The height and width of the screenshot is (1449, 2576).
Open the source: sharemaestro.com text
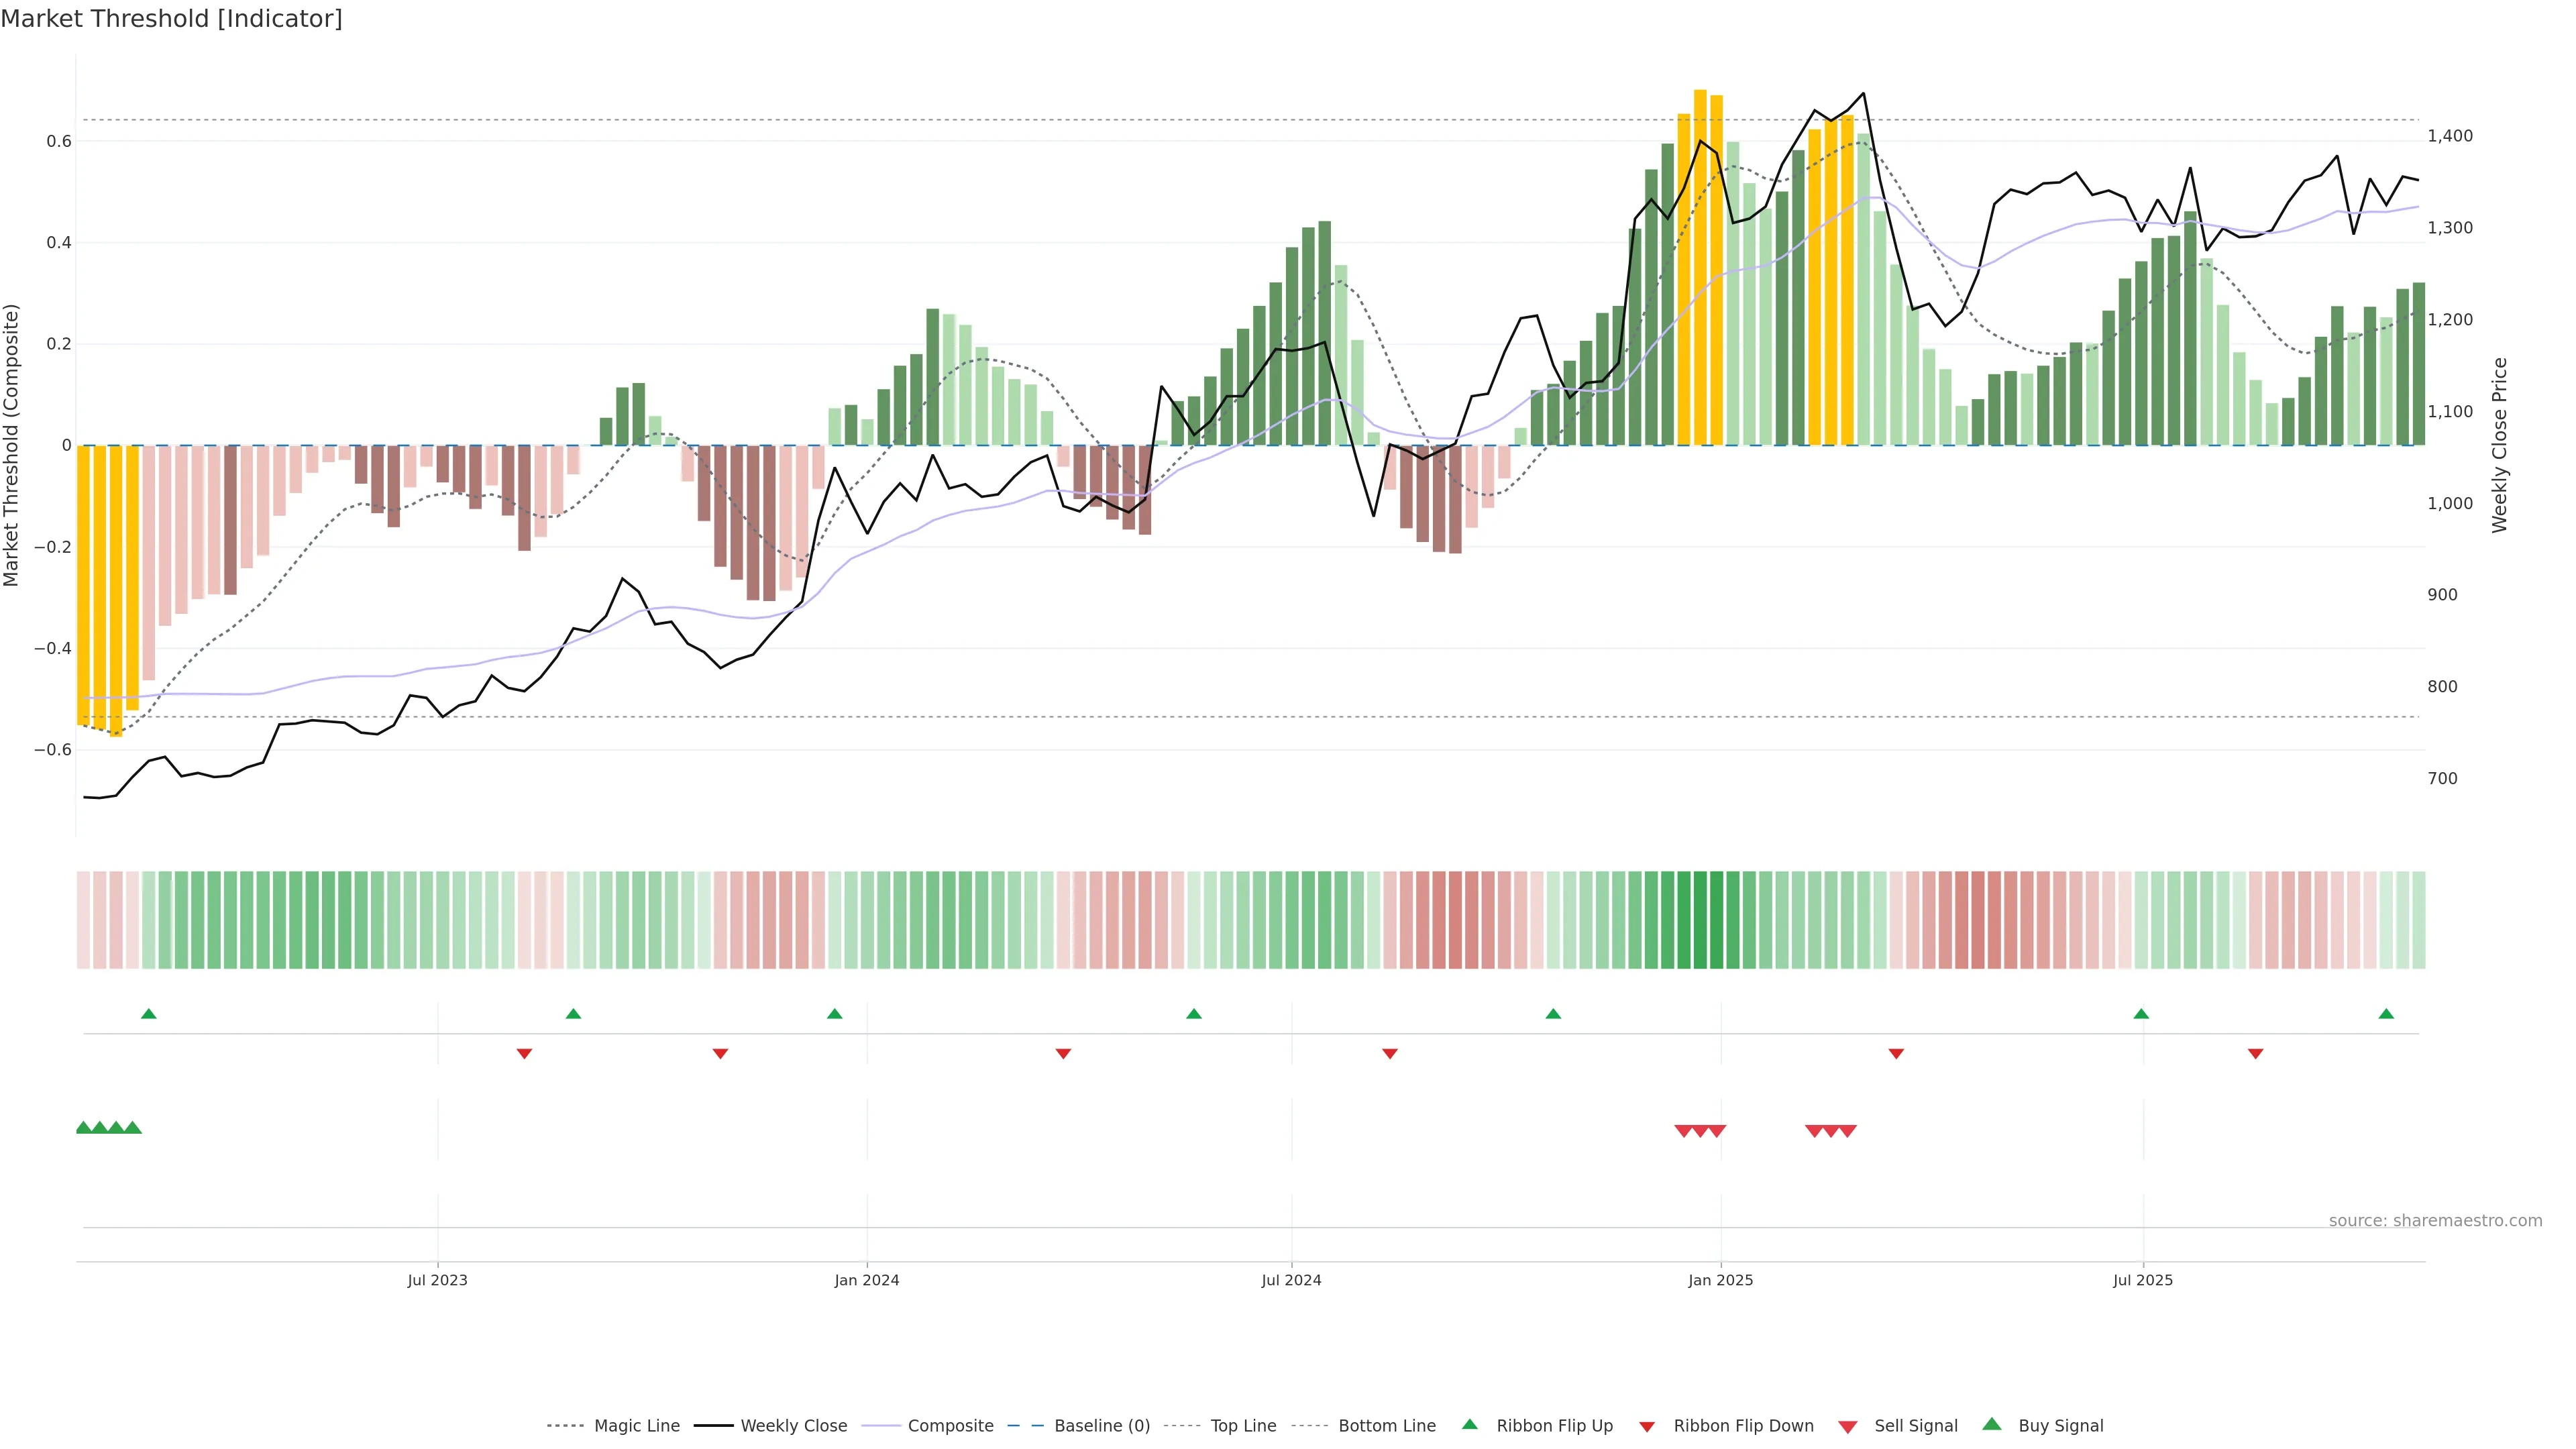pyautogui.click(x=2435, y=1220)
